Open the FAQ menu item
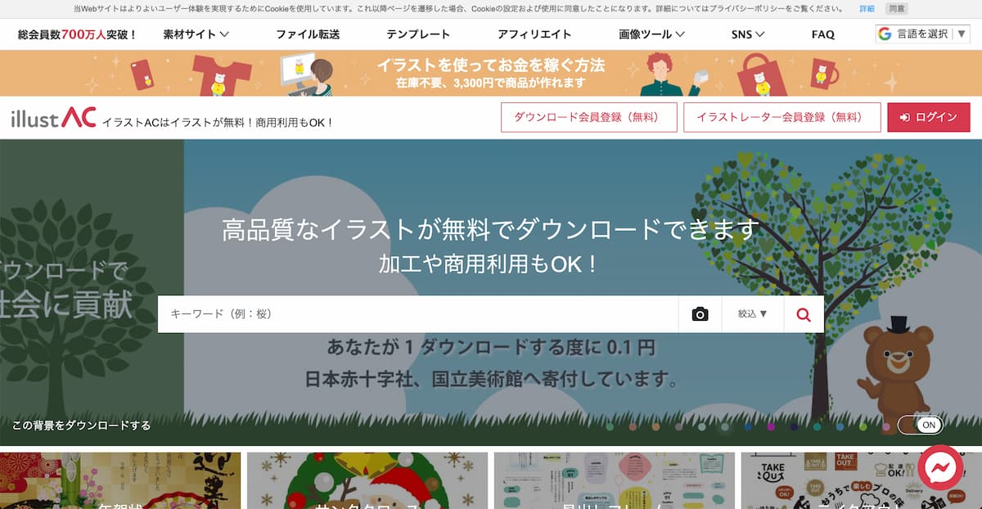 click(823, 34)
